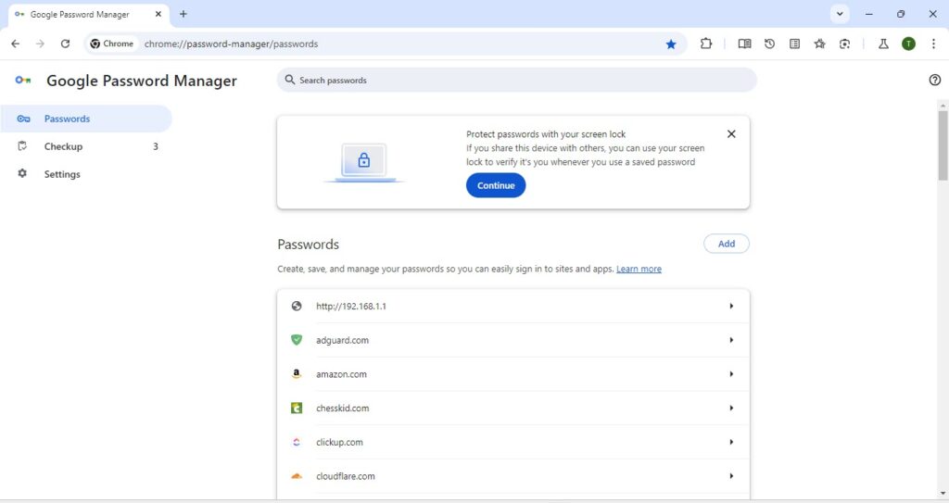Click the cloudflare.com favicon
Viewport: 949px width, 503px height.
[297, 476]
